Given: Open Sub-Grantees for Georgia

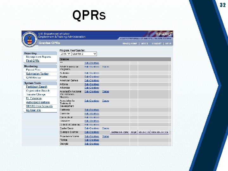Looking at the screenshot, I should point(92,144).
